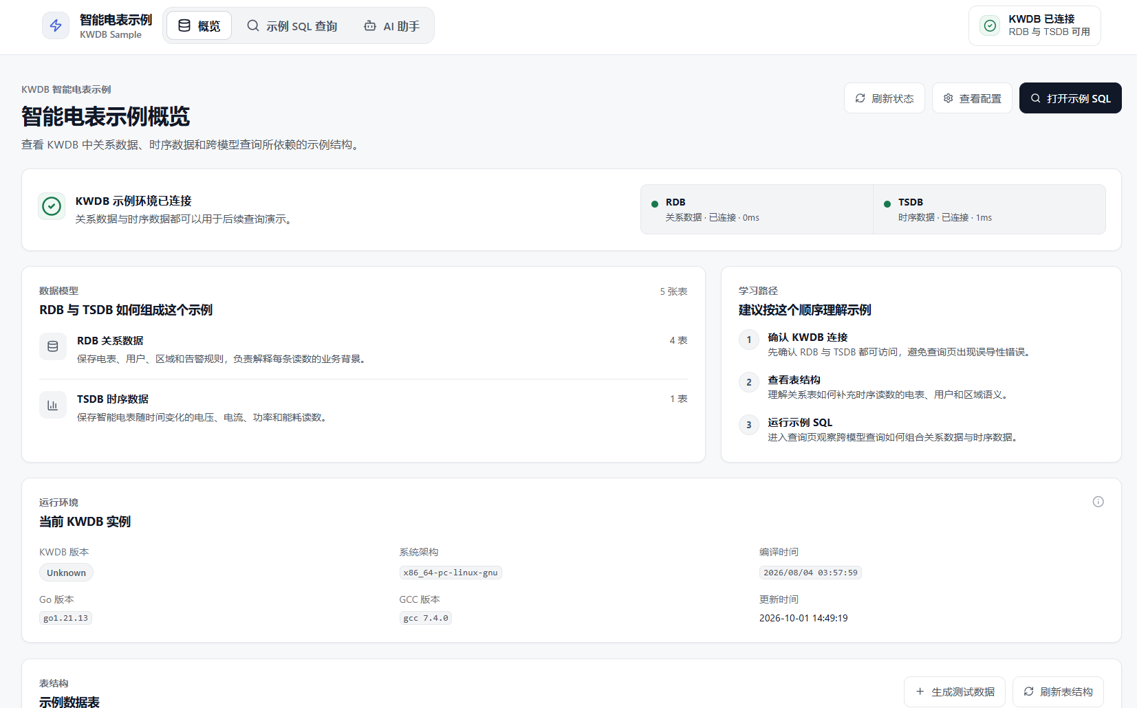
Task: Click the 建议按这个顺序理解示例 heading
Action: 805,310
